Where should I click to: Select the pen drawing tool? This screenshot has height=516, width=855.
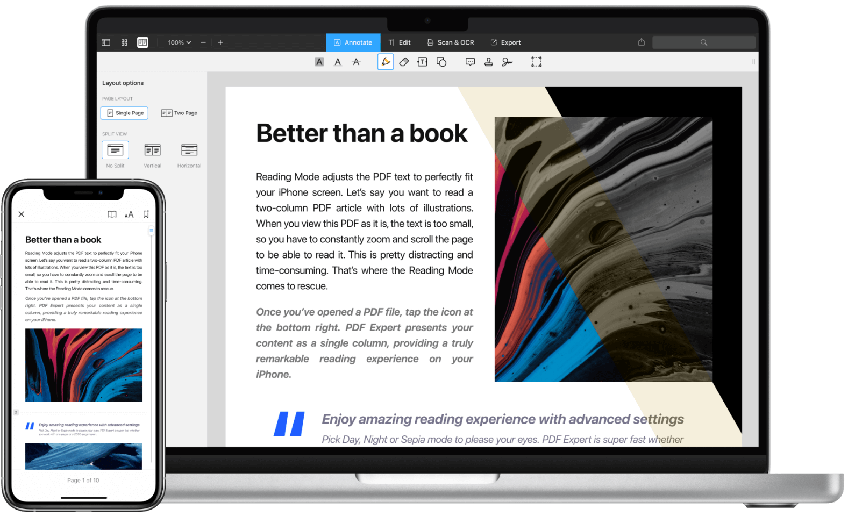386,62
